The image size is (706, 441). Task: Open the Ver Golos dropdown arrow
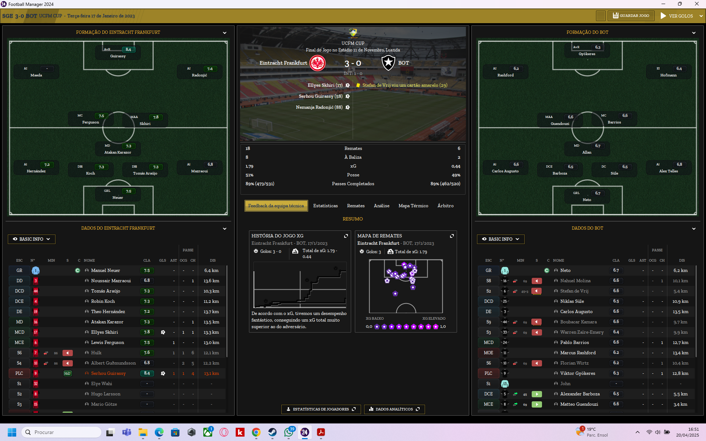click(x=701, y=16)
